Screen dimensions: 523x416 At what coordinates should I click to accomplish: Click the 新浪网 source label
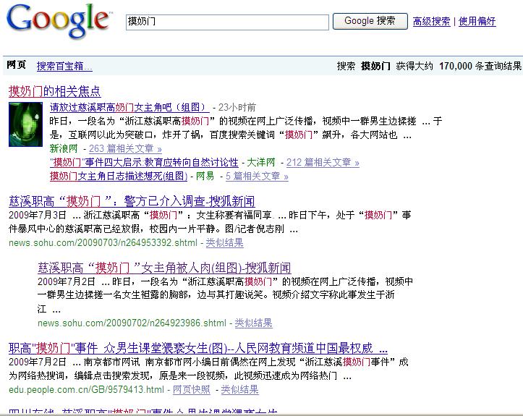click(x=64, y=148)
